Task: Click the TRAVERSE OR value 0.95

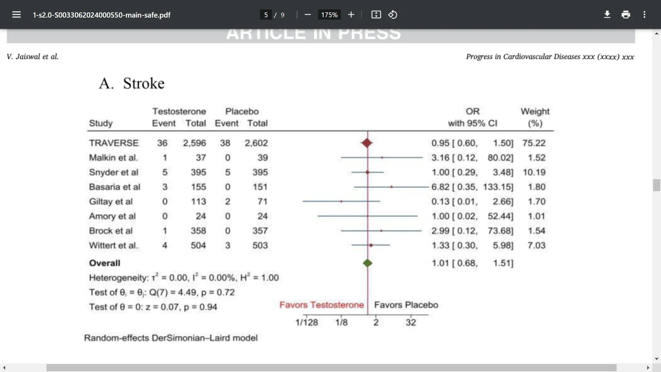Action: click(x=440, y=143)
